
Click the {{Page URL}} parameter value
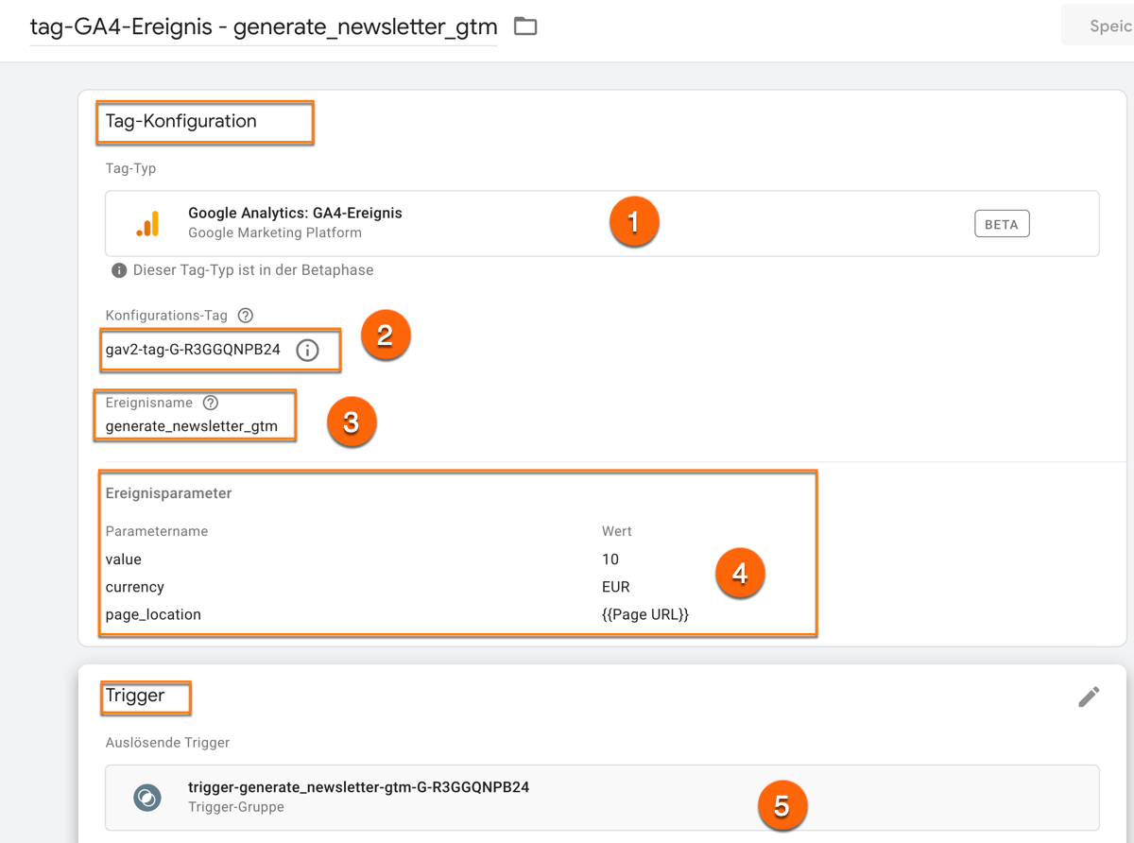click(644, 614)
